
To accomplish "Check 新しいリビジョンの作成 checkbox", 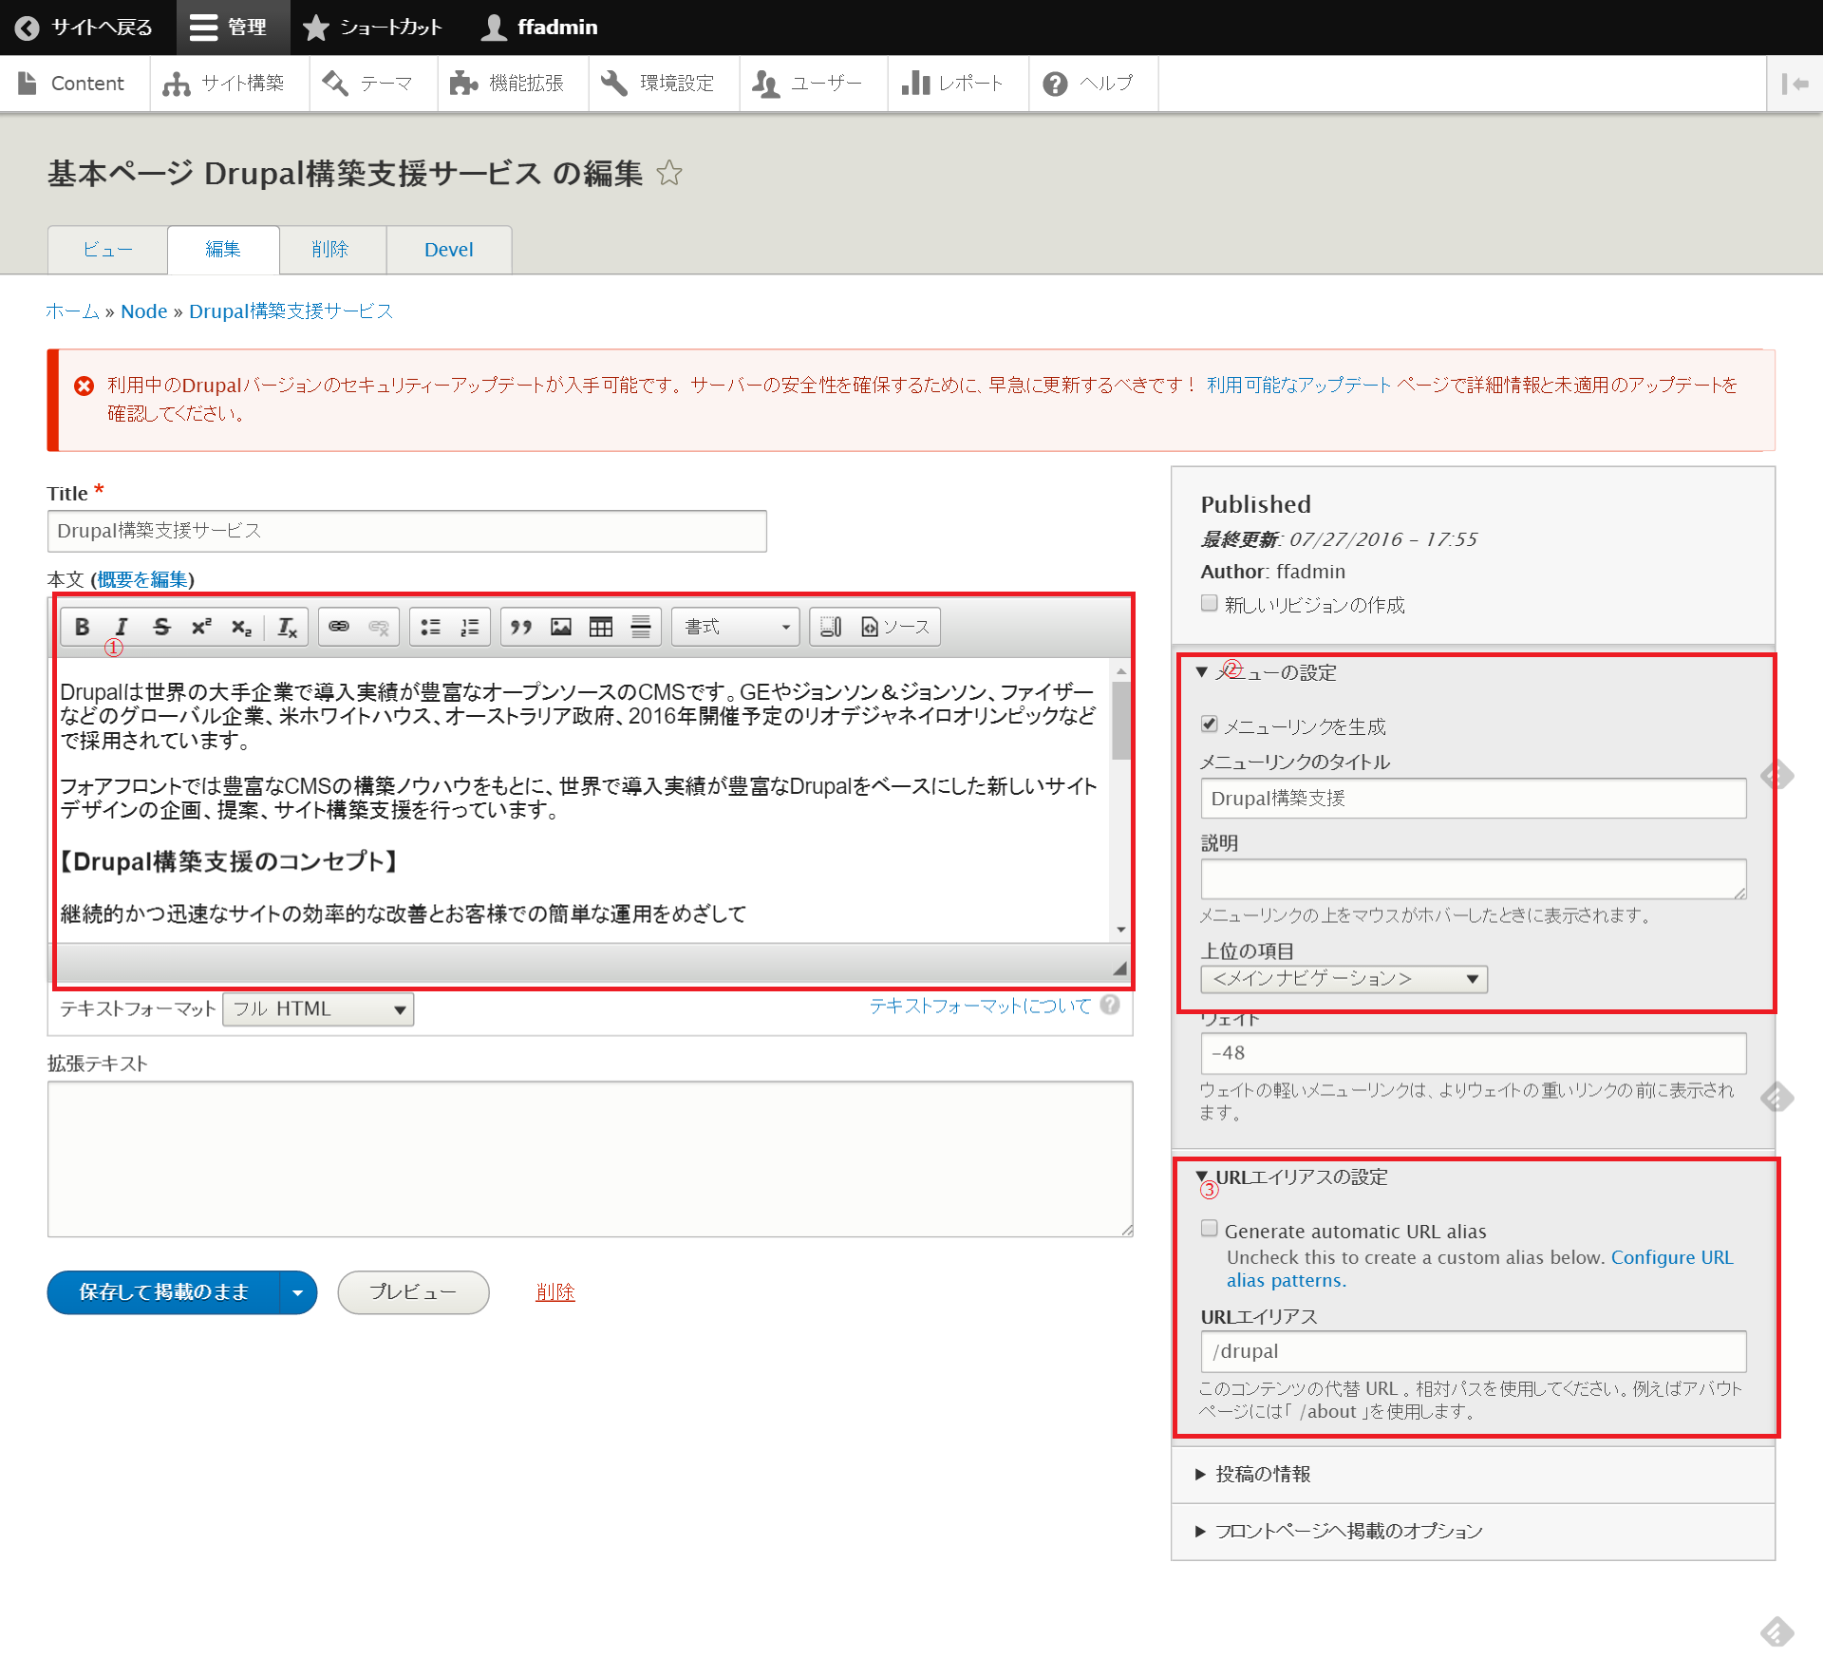I will tap(1210, 603).
